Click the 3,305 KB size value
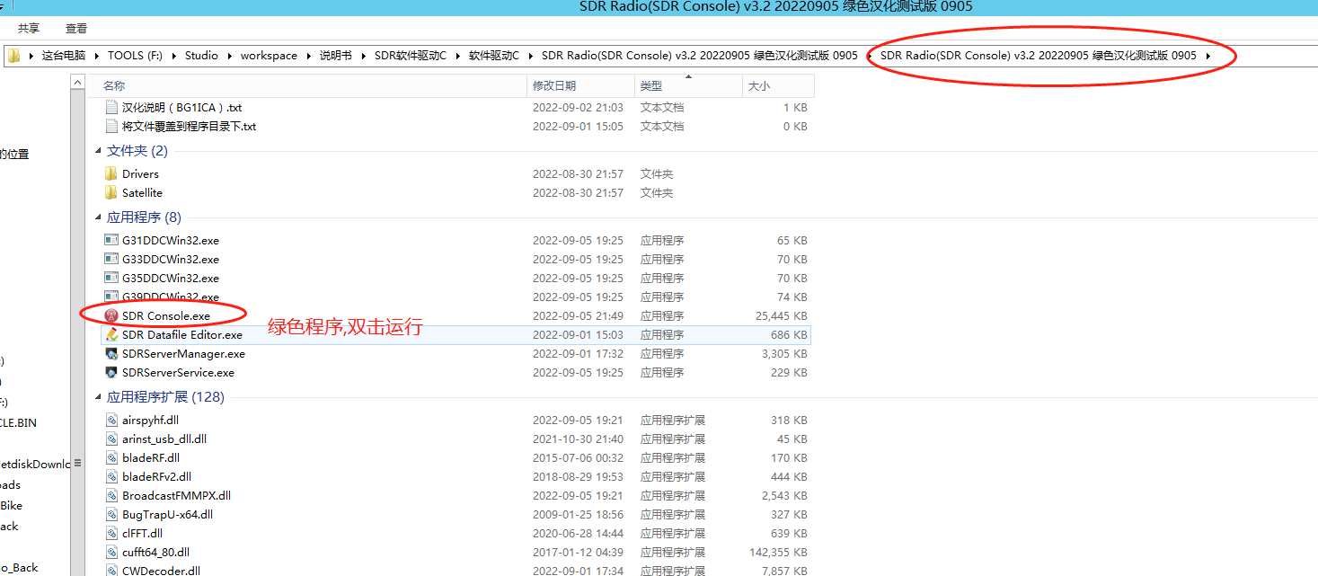Image resolution: width=1318 pixels, height=576 pixels. coord(785,353)
